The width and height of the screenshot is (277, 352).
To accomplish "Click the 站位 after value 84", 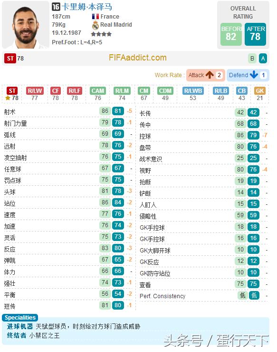I will 118,202.
